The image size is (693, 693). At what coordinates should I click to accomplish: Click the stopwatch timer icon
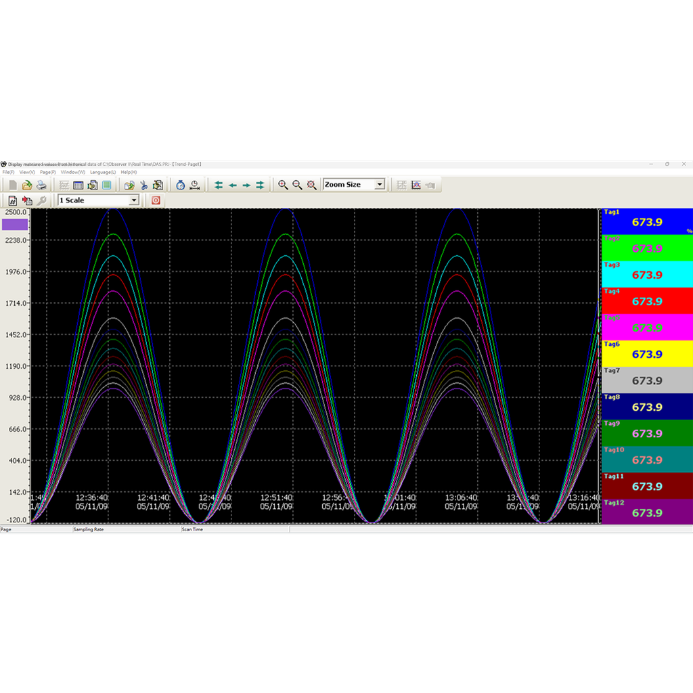click(x=181, y=185)
